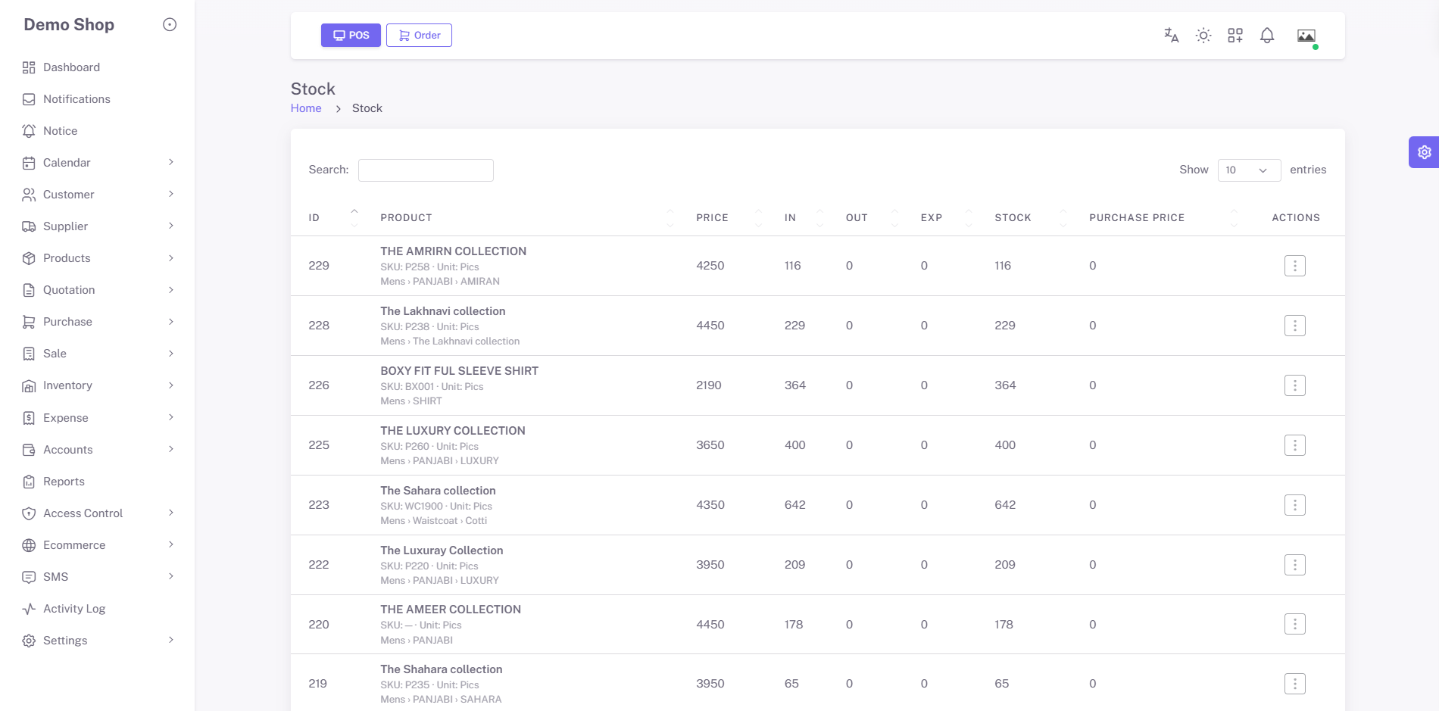Follow the Home breadcrumb link
The height and width of the screenshot is (711, 1439).
(x=306, y=108)
